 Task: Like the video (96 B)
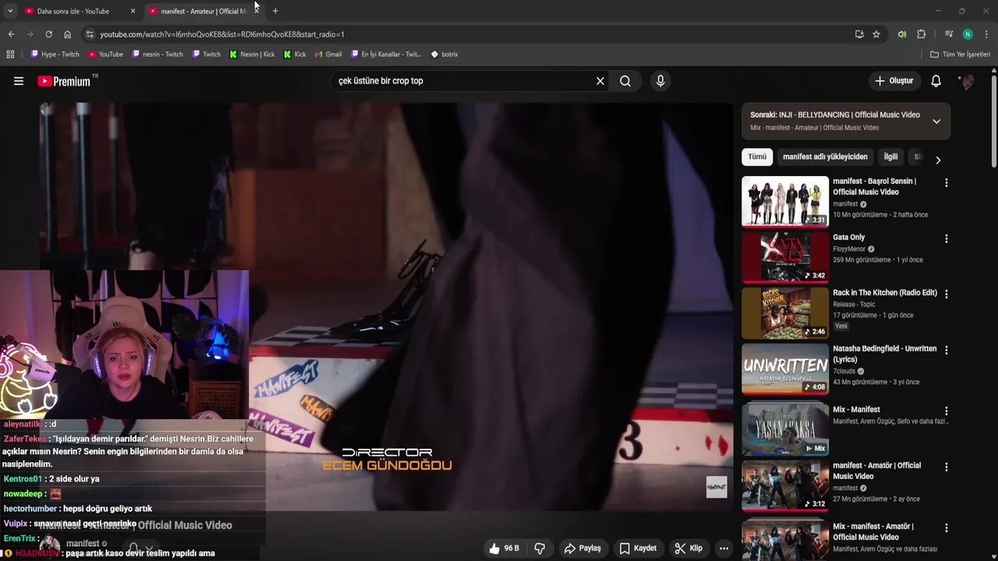(x=504, y=549)
